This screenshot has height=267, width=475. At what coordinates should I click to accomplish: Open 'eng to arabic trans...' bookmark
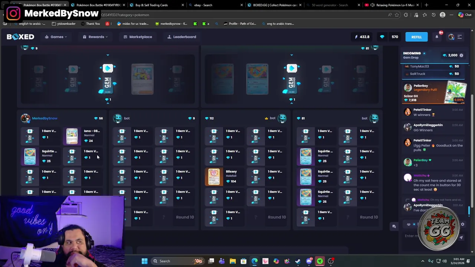[x=278, y=23]
